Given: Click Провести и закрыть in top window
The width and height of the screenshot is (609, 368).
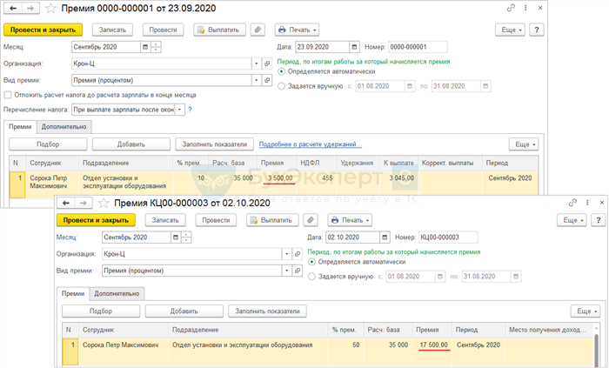Looking at the screenshot, I should (x=43, y=30).
